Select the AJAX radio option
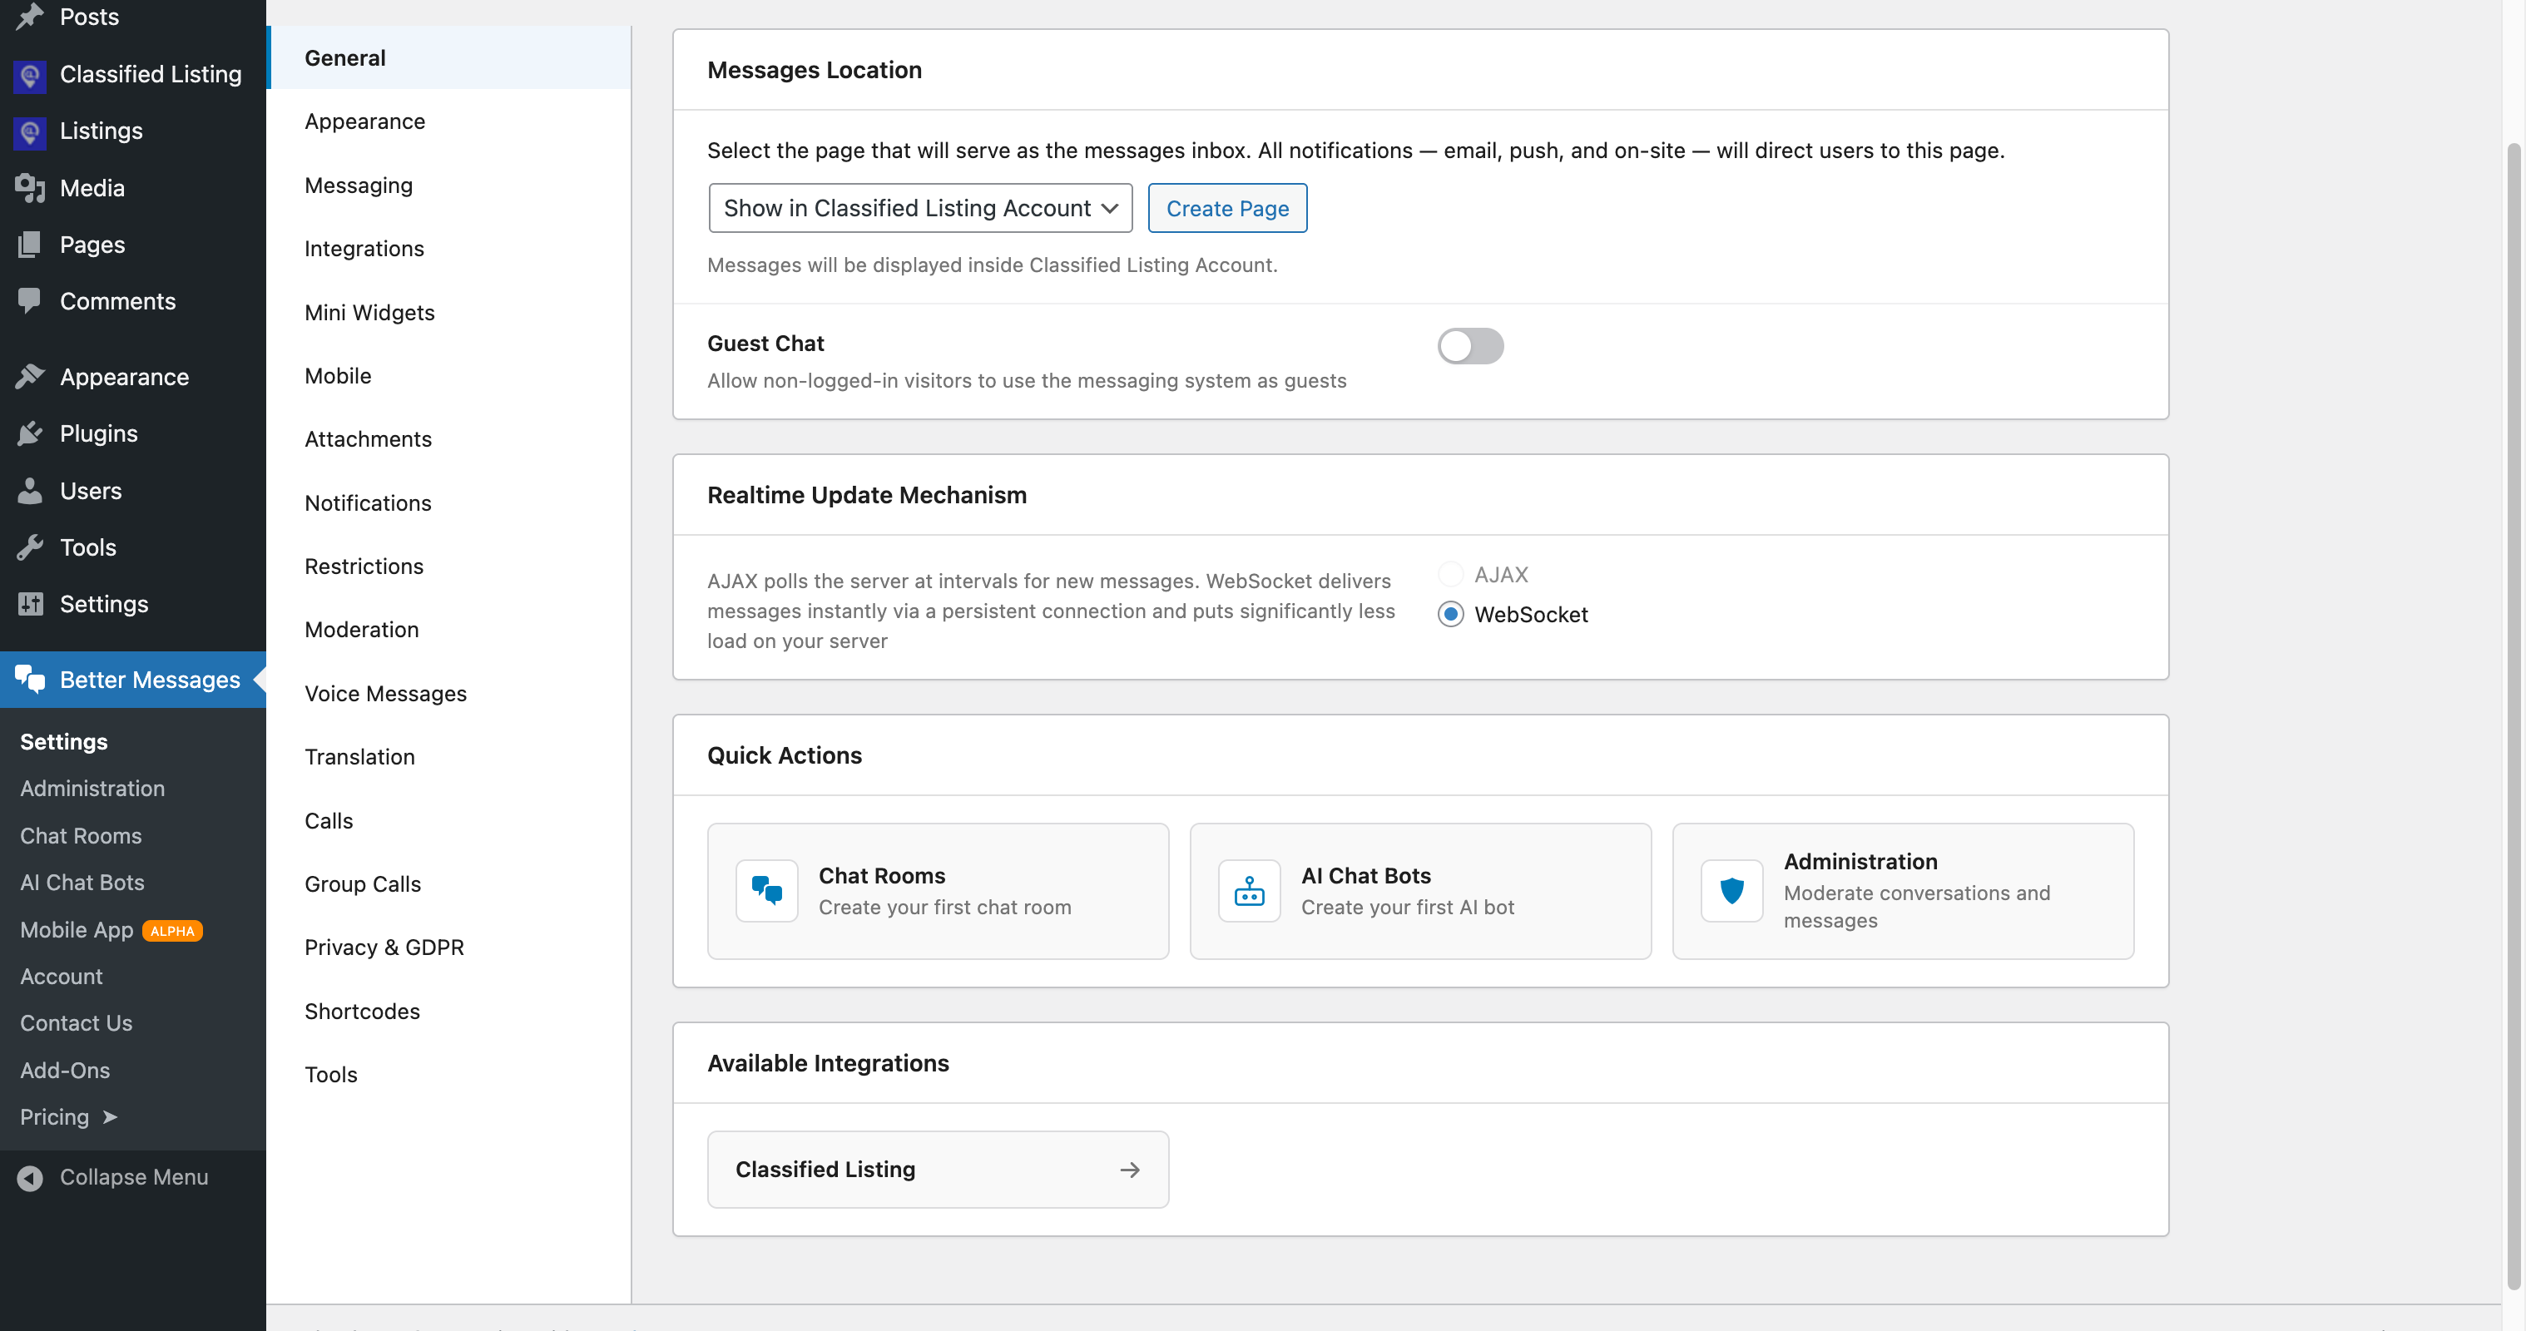Image resolution: width=2526 pixels, height=1331 pixels. (1450, 574)
